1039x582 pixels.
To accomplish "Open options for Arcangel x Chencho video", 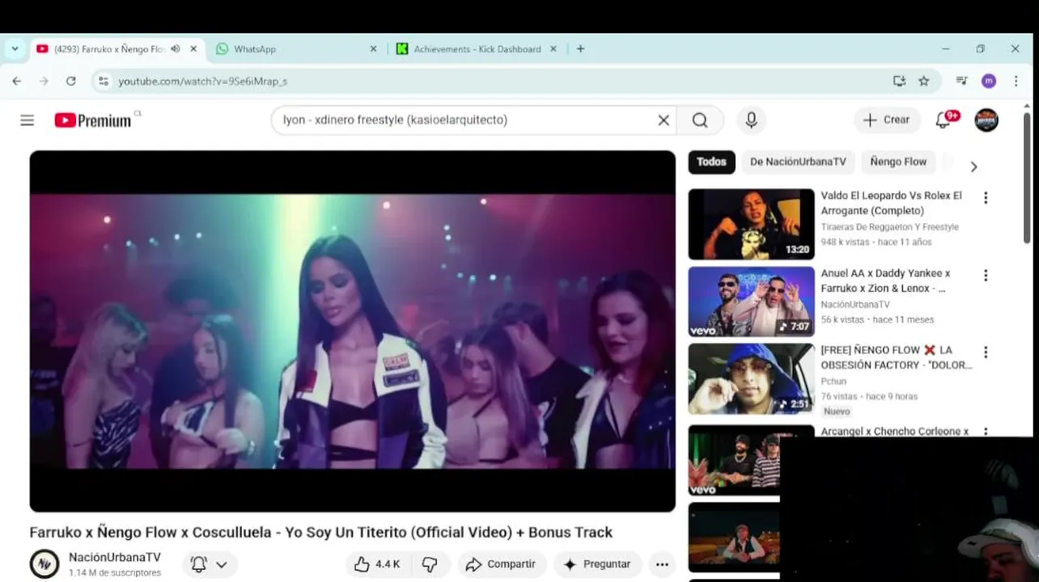I will point(986,432).
